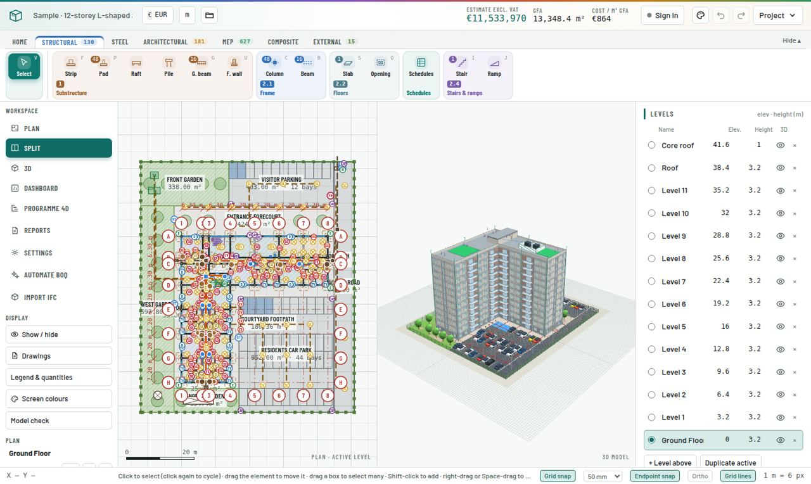The width and height of the screenshot is (811, 484).
Task: Set Level 11 as active level
Action: click(x=651, y=191)
